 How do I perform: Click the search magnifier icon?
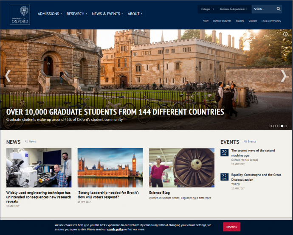(279, 9)
